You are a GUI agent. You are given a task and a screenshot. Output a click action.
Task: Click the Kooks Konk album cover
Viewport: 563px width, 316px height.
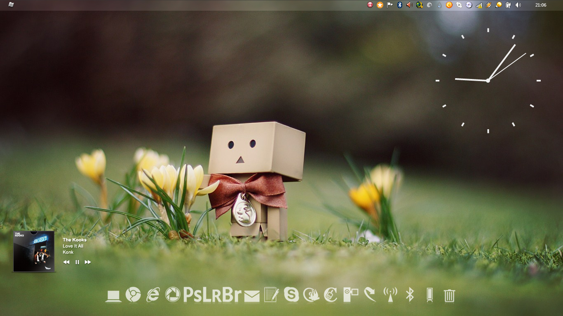[34, 251]
